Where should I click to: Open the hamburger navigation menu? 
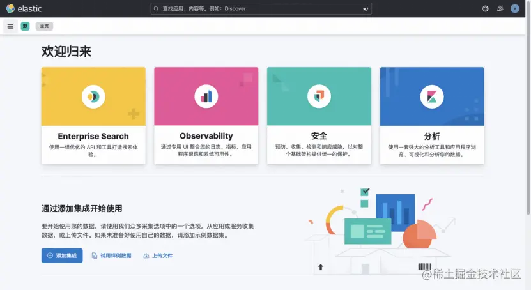point(10,26)
